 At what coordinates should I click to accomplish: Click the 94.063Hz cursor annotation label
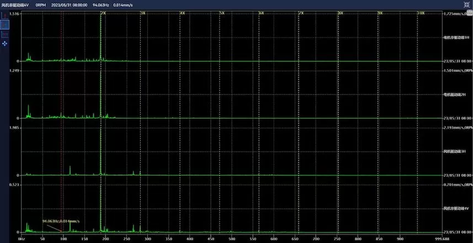pos(61,221)
